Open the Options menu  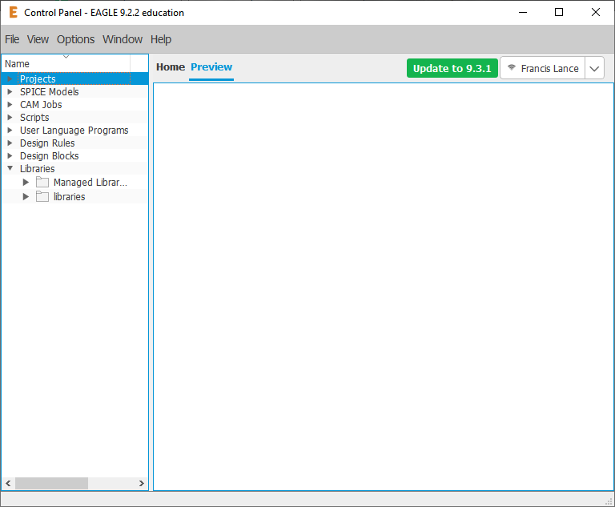[76, 39]
